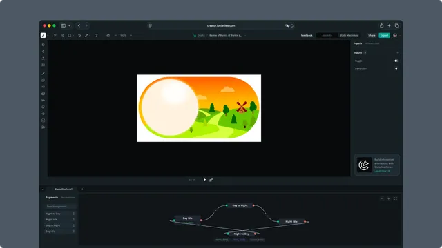The image size is (442, 248).
Task: Show browser tab overview icon
Action: click(x=397, y=25)
